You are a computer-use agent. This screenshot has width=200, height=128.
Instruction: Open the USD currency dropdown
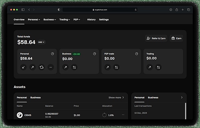coord(41,42)
